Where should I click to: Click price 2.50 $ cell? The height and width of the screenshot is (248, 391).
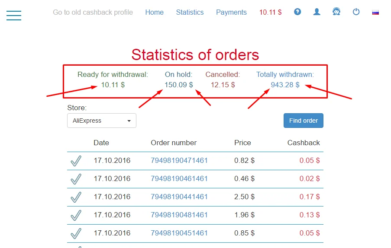coord(244,197)
